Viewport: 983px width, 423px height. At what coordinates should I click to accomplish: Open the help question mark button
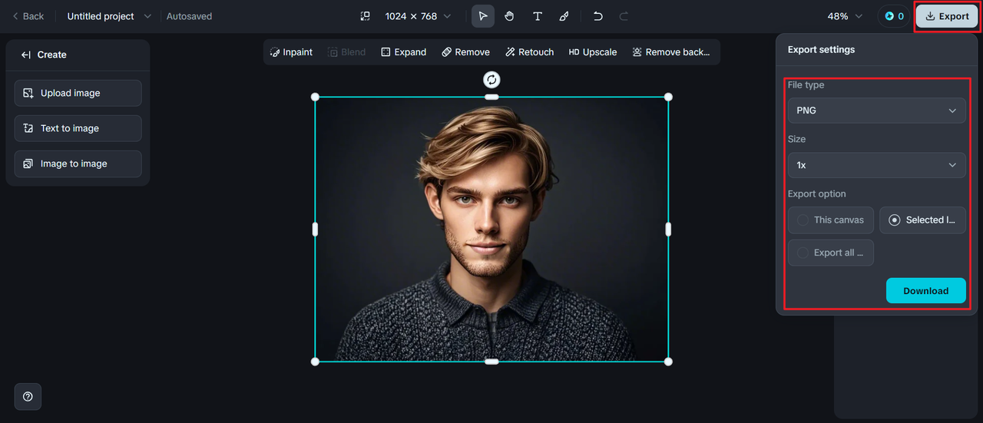click(x=28, y=396)
